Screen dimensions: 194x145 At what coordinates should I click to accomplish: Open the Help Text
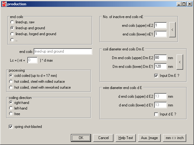(x=126, y=138)
